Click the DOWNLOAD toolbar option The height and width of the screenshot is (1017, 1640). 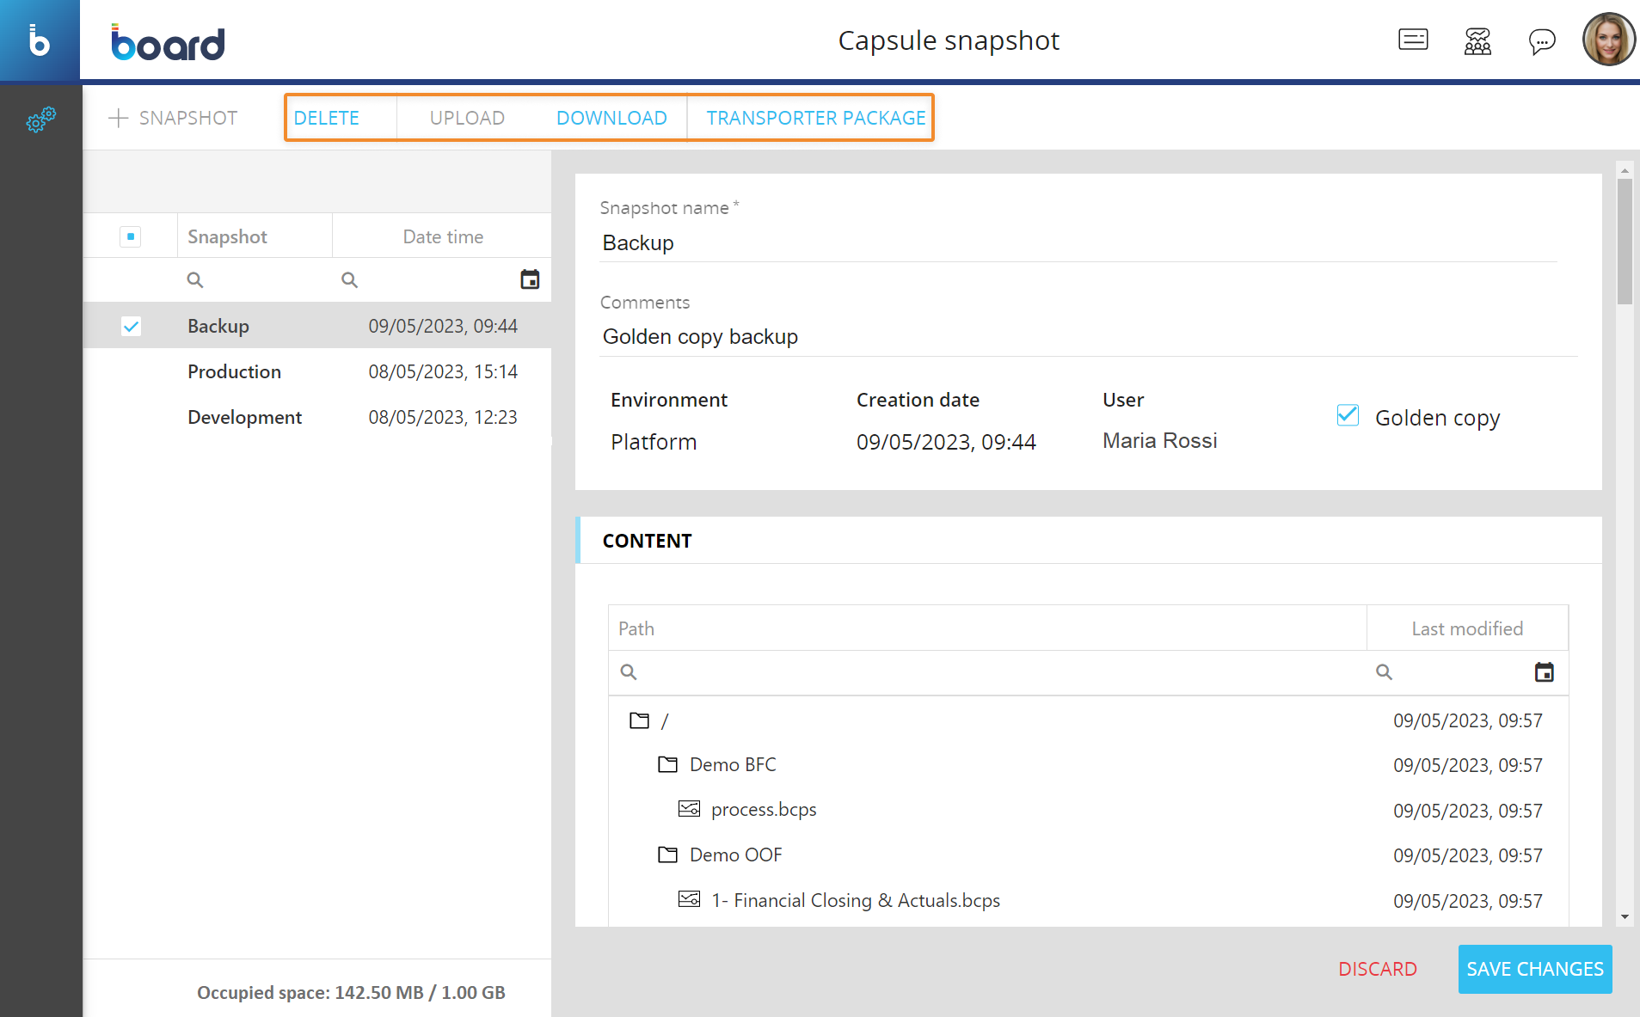tap(611, 118)
